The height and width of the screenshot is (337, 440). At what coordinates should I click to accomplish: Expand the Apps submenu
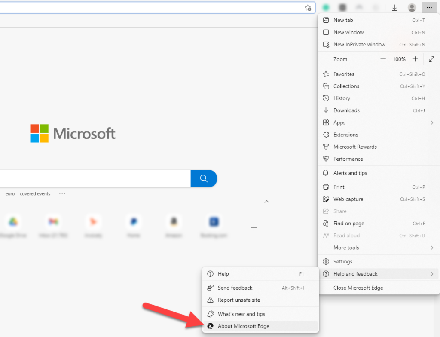point(339,123)
